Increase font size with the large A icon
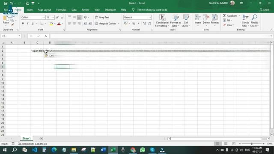 tap(57, 17)
